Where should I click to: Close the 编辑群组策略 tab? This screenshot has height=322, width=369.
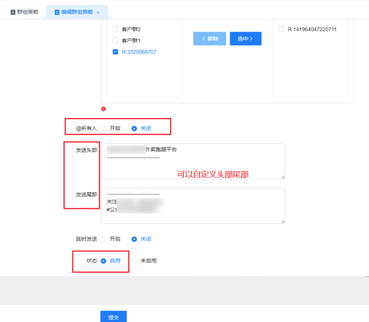98,13
